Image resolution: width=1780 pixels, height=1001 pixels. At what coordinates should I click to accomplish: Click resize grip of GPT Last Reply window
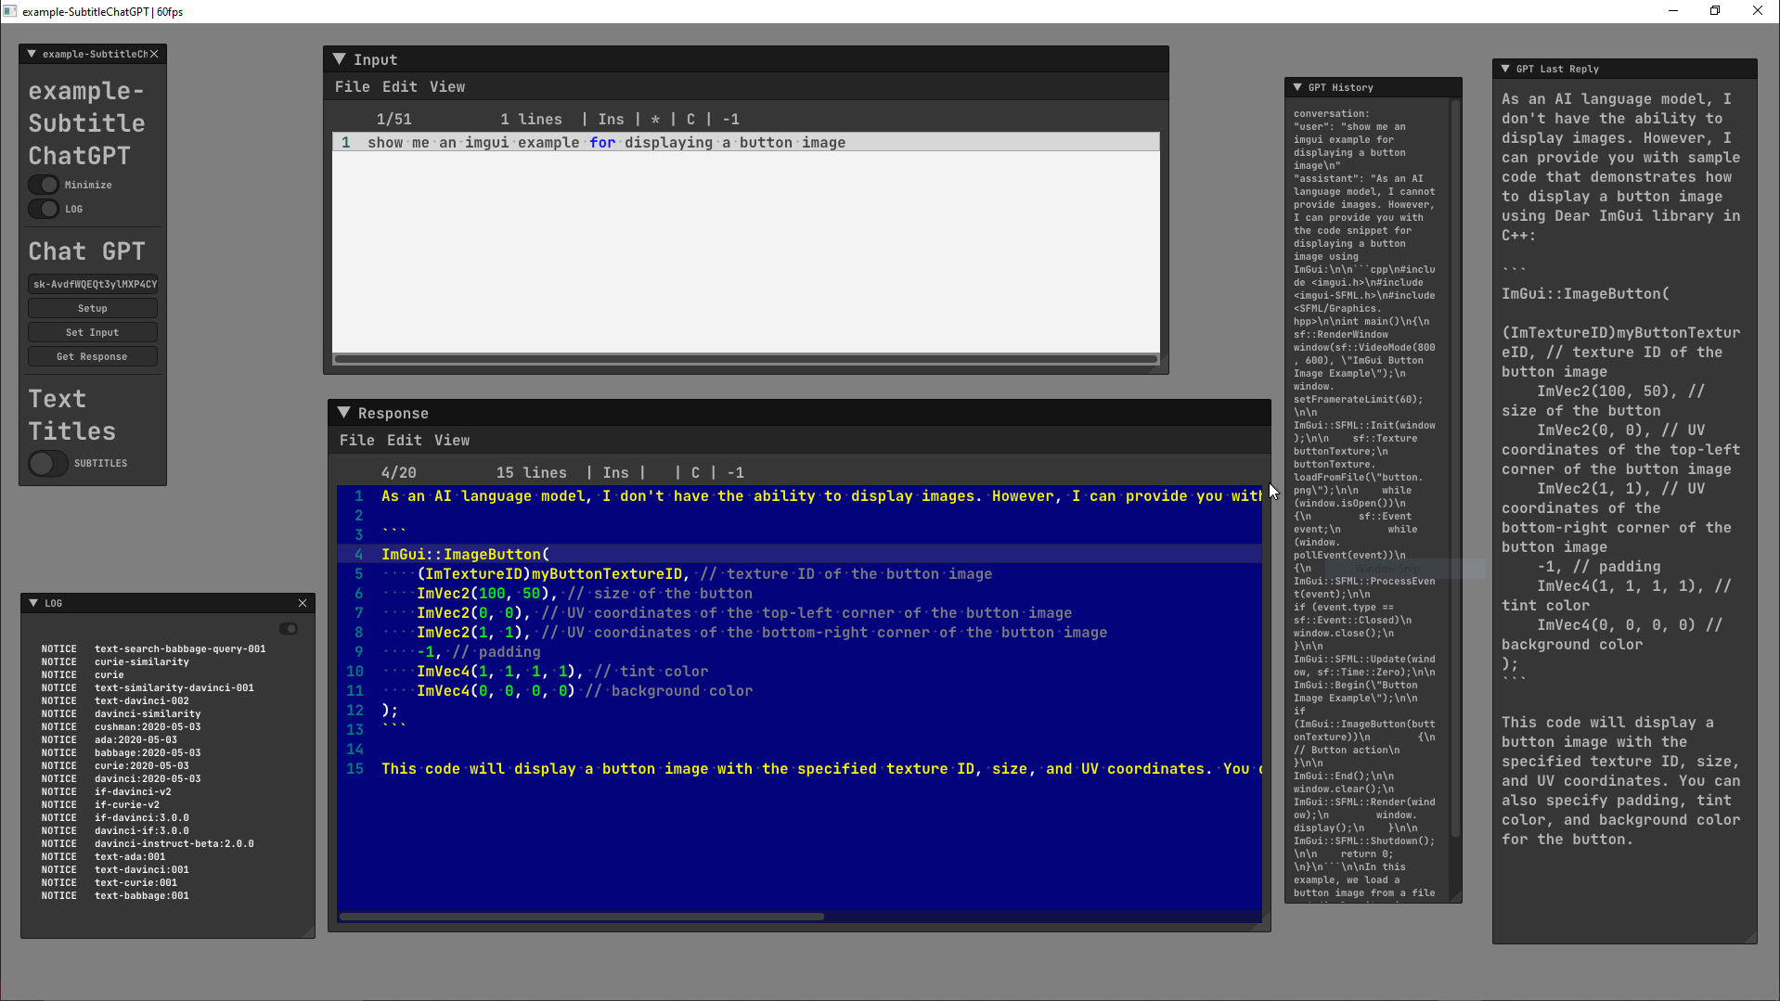(1749, 936)
